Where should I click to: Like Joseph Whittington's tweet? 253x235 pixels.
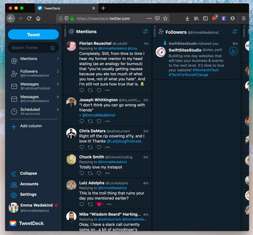coord(99,121)
